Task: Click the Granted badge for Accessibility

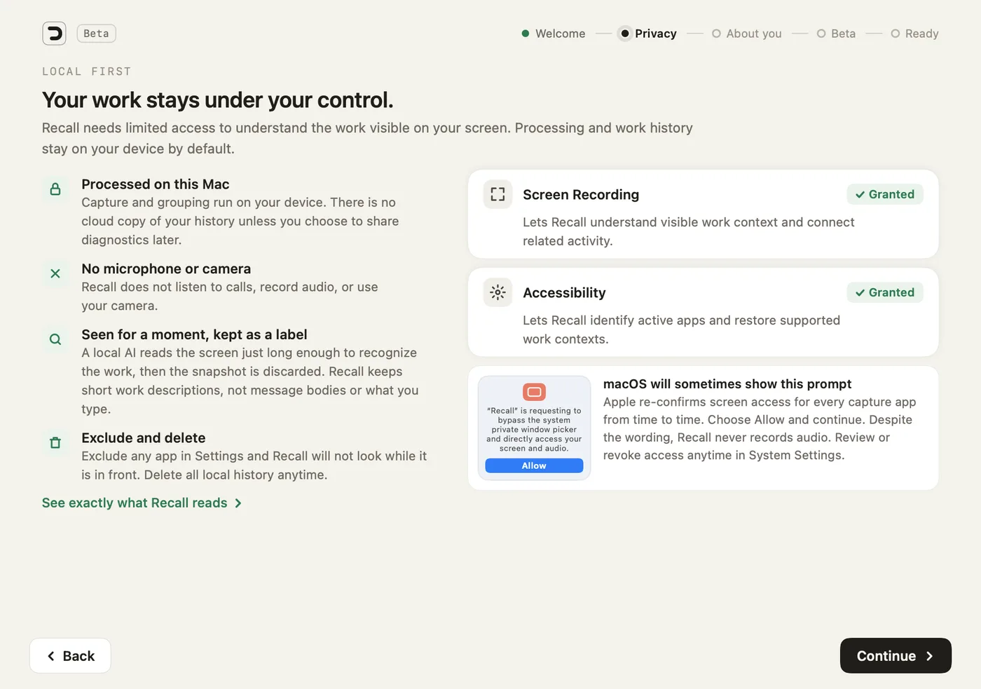Action: tap(885, 292)
